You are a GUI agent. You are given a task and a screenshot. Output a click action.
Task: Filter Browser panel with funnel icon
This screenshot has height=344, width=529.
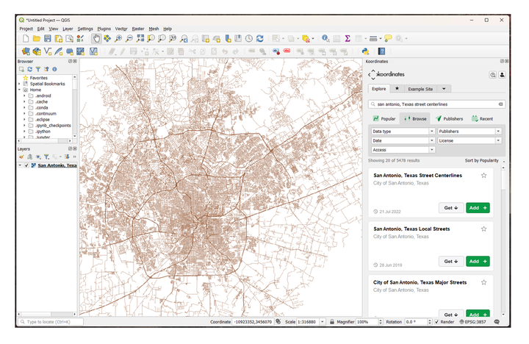(x=38, y=69)
